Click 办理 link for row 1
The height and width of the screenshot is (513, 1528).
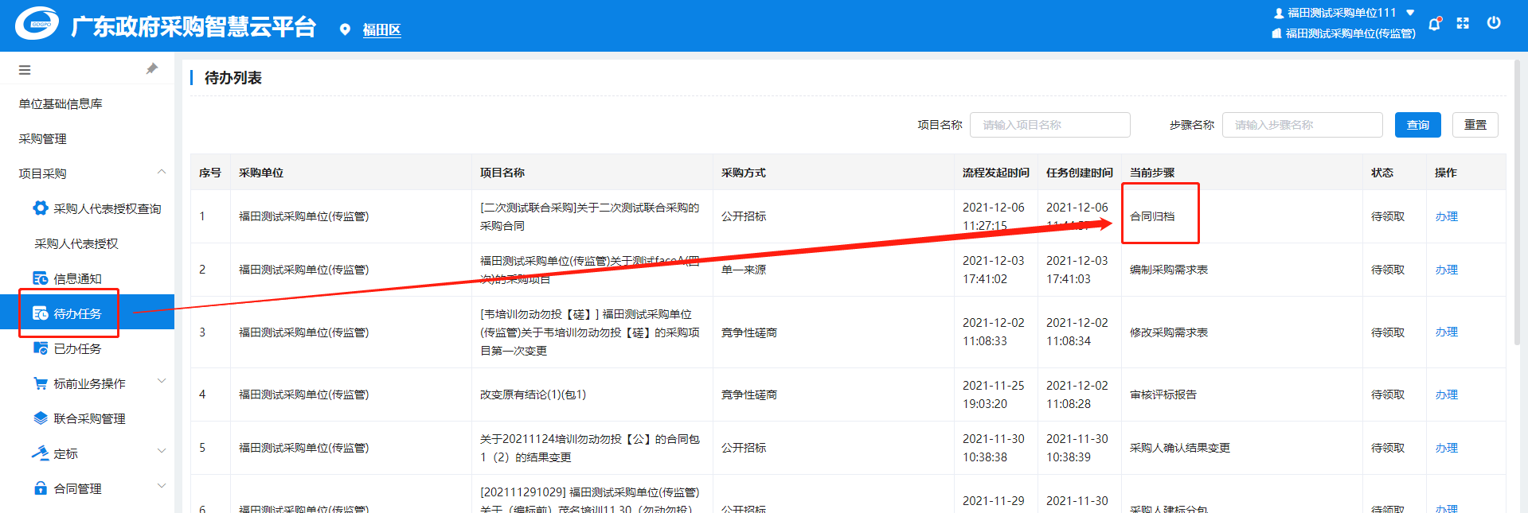(x=1446, y=216)
